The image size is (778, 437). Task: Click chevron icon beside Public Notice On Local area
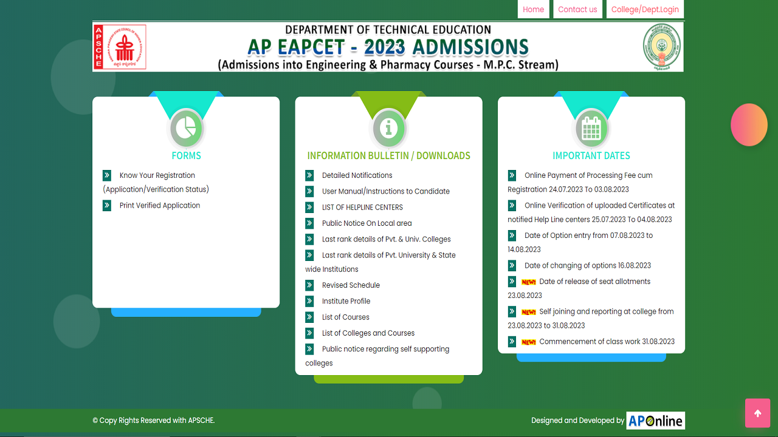click(309, 223)
